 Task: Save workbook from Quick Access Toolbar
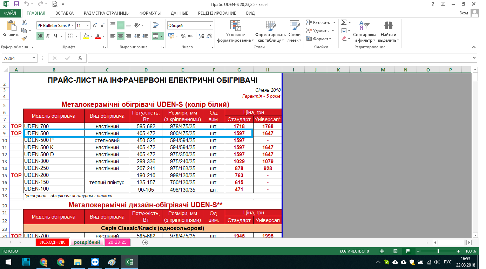coord(16,4)
